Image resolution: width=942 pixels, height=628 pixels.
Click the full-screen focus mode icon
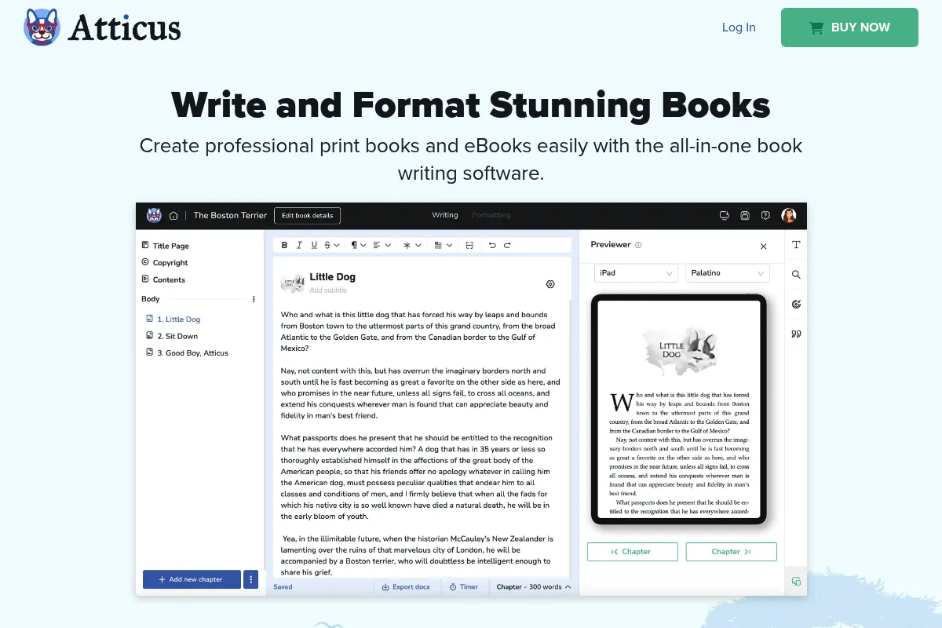coord(469,245)
